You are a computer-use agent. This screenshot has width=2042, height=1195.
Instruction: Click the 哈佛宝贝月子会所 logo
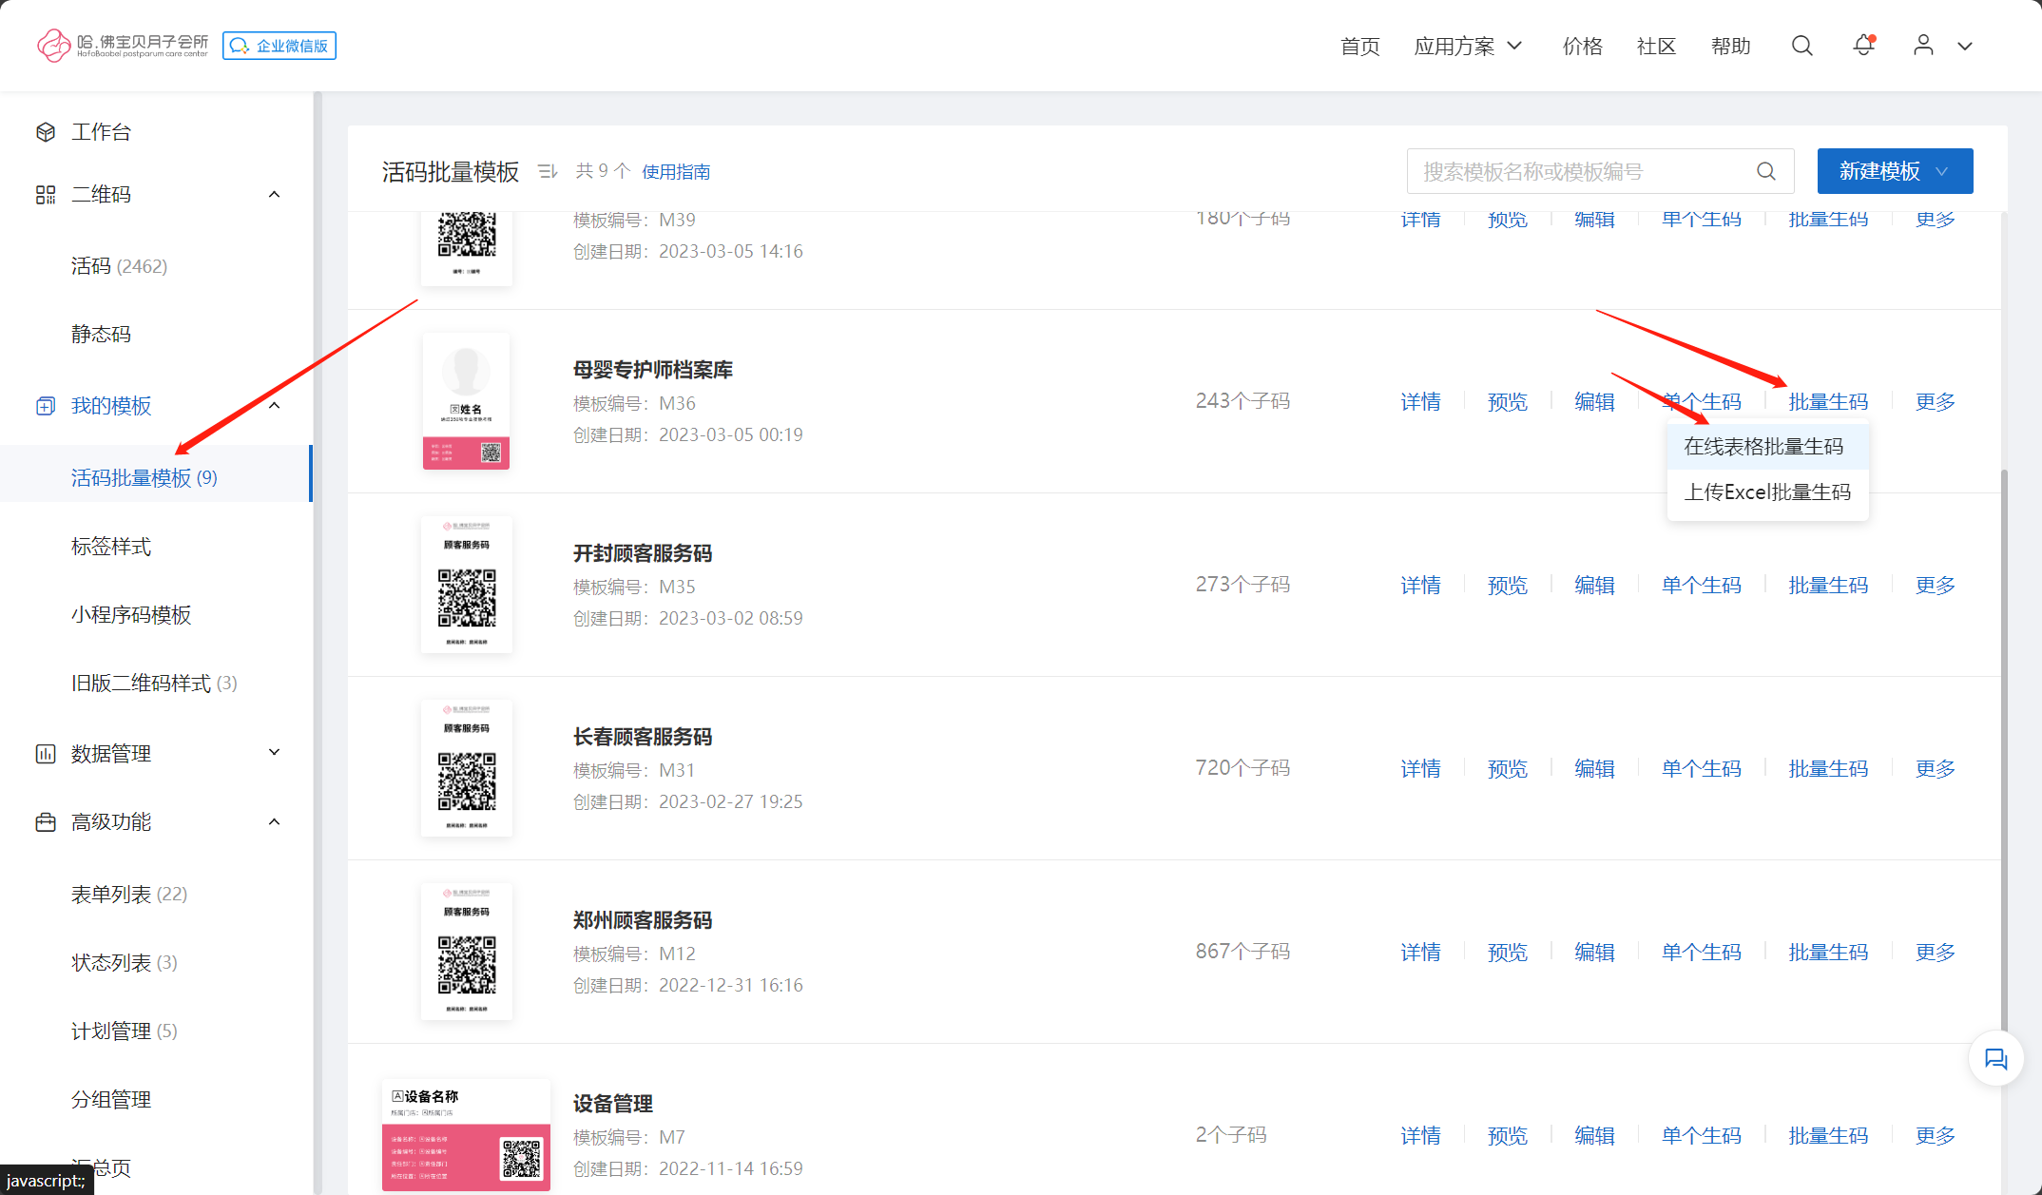pyautogui.click(x=122, y=45)
